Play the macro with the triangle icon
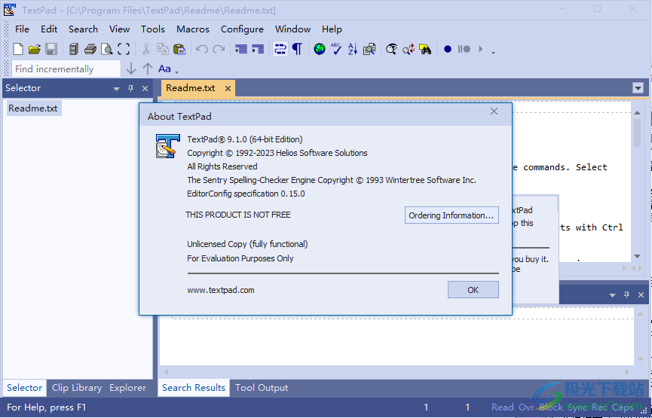The image size is (652, 418). (x=481, y=49)
